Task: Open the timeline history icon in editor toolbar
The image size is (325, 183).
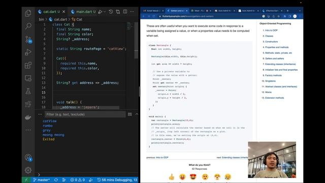Action: click(111, 12)
